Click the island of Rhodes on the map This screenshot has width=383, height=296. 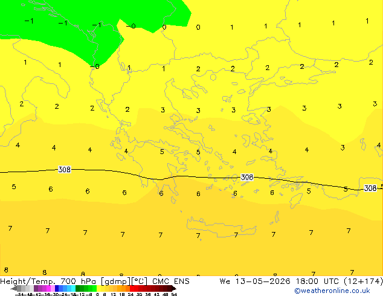pos(296,200)
